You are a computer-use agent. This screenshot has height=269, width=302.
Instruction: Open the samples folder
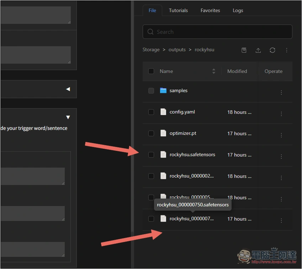pyautogui.click(x=178, y=91)
